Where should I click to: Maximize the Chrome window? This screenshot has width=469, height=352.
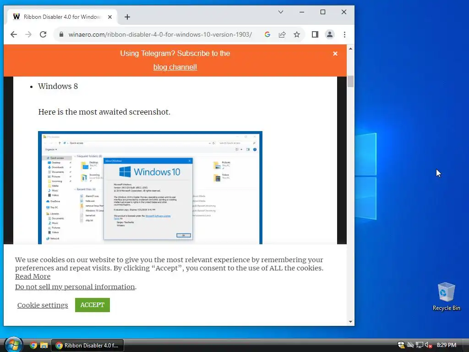pos(323,12)
